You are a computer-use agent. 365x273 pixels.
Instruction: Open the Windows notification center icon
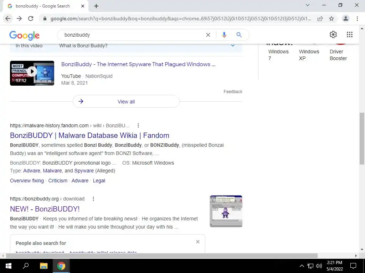click(x=353, y=266)
